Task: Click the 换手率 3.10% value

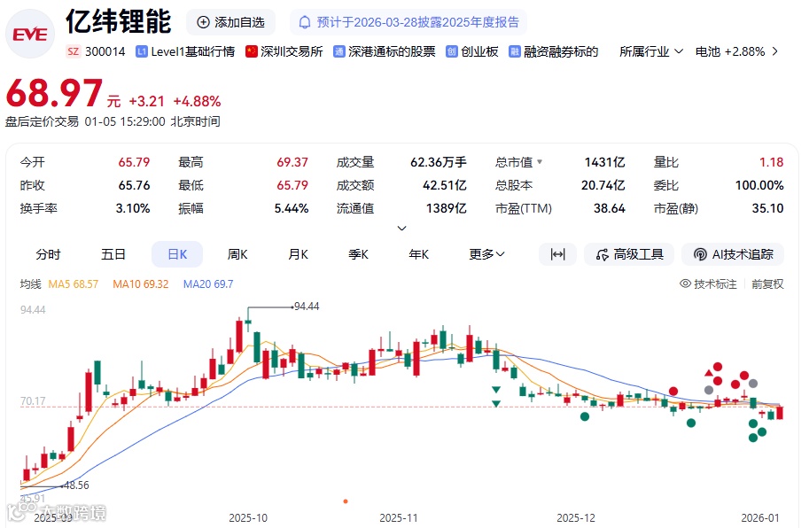Action: click(x=133, y=208)
